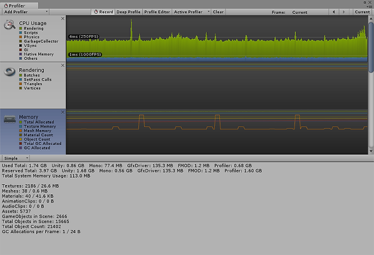
Task: Open the profiler window options menu icon
Action: tap(370, 6)
